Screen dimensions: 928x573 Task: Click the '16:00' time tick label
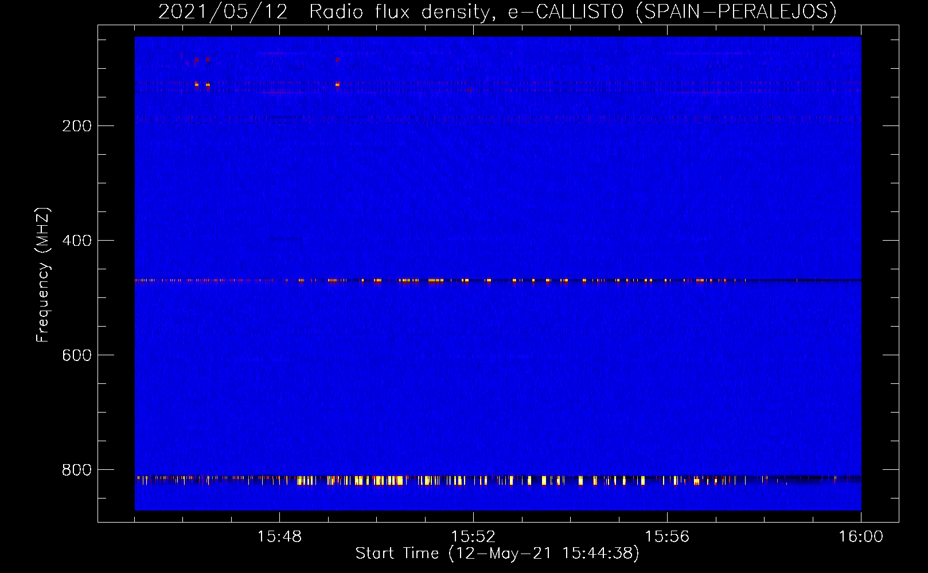pyautogui.click(x=861, y=537)
